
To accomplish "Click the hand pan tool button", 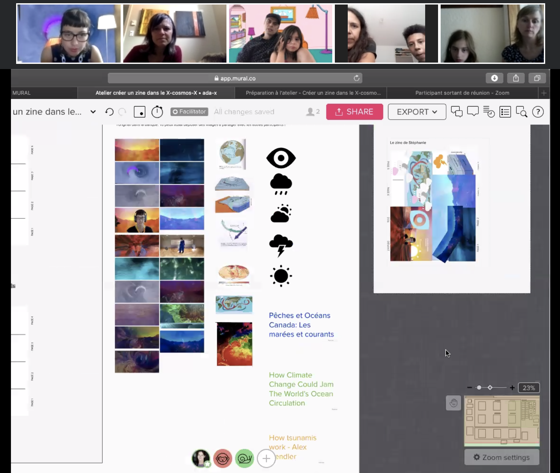I will click(453, 403).
